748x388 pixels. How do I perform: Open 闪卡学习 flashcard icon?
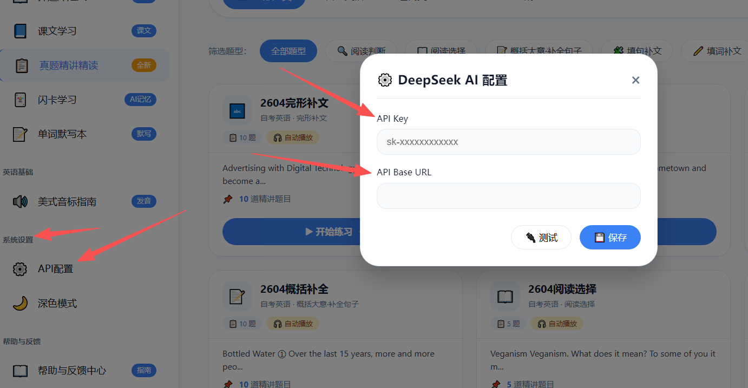pos(20,100)
